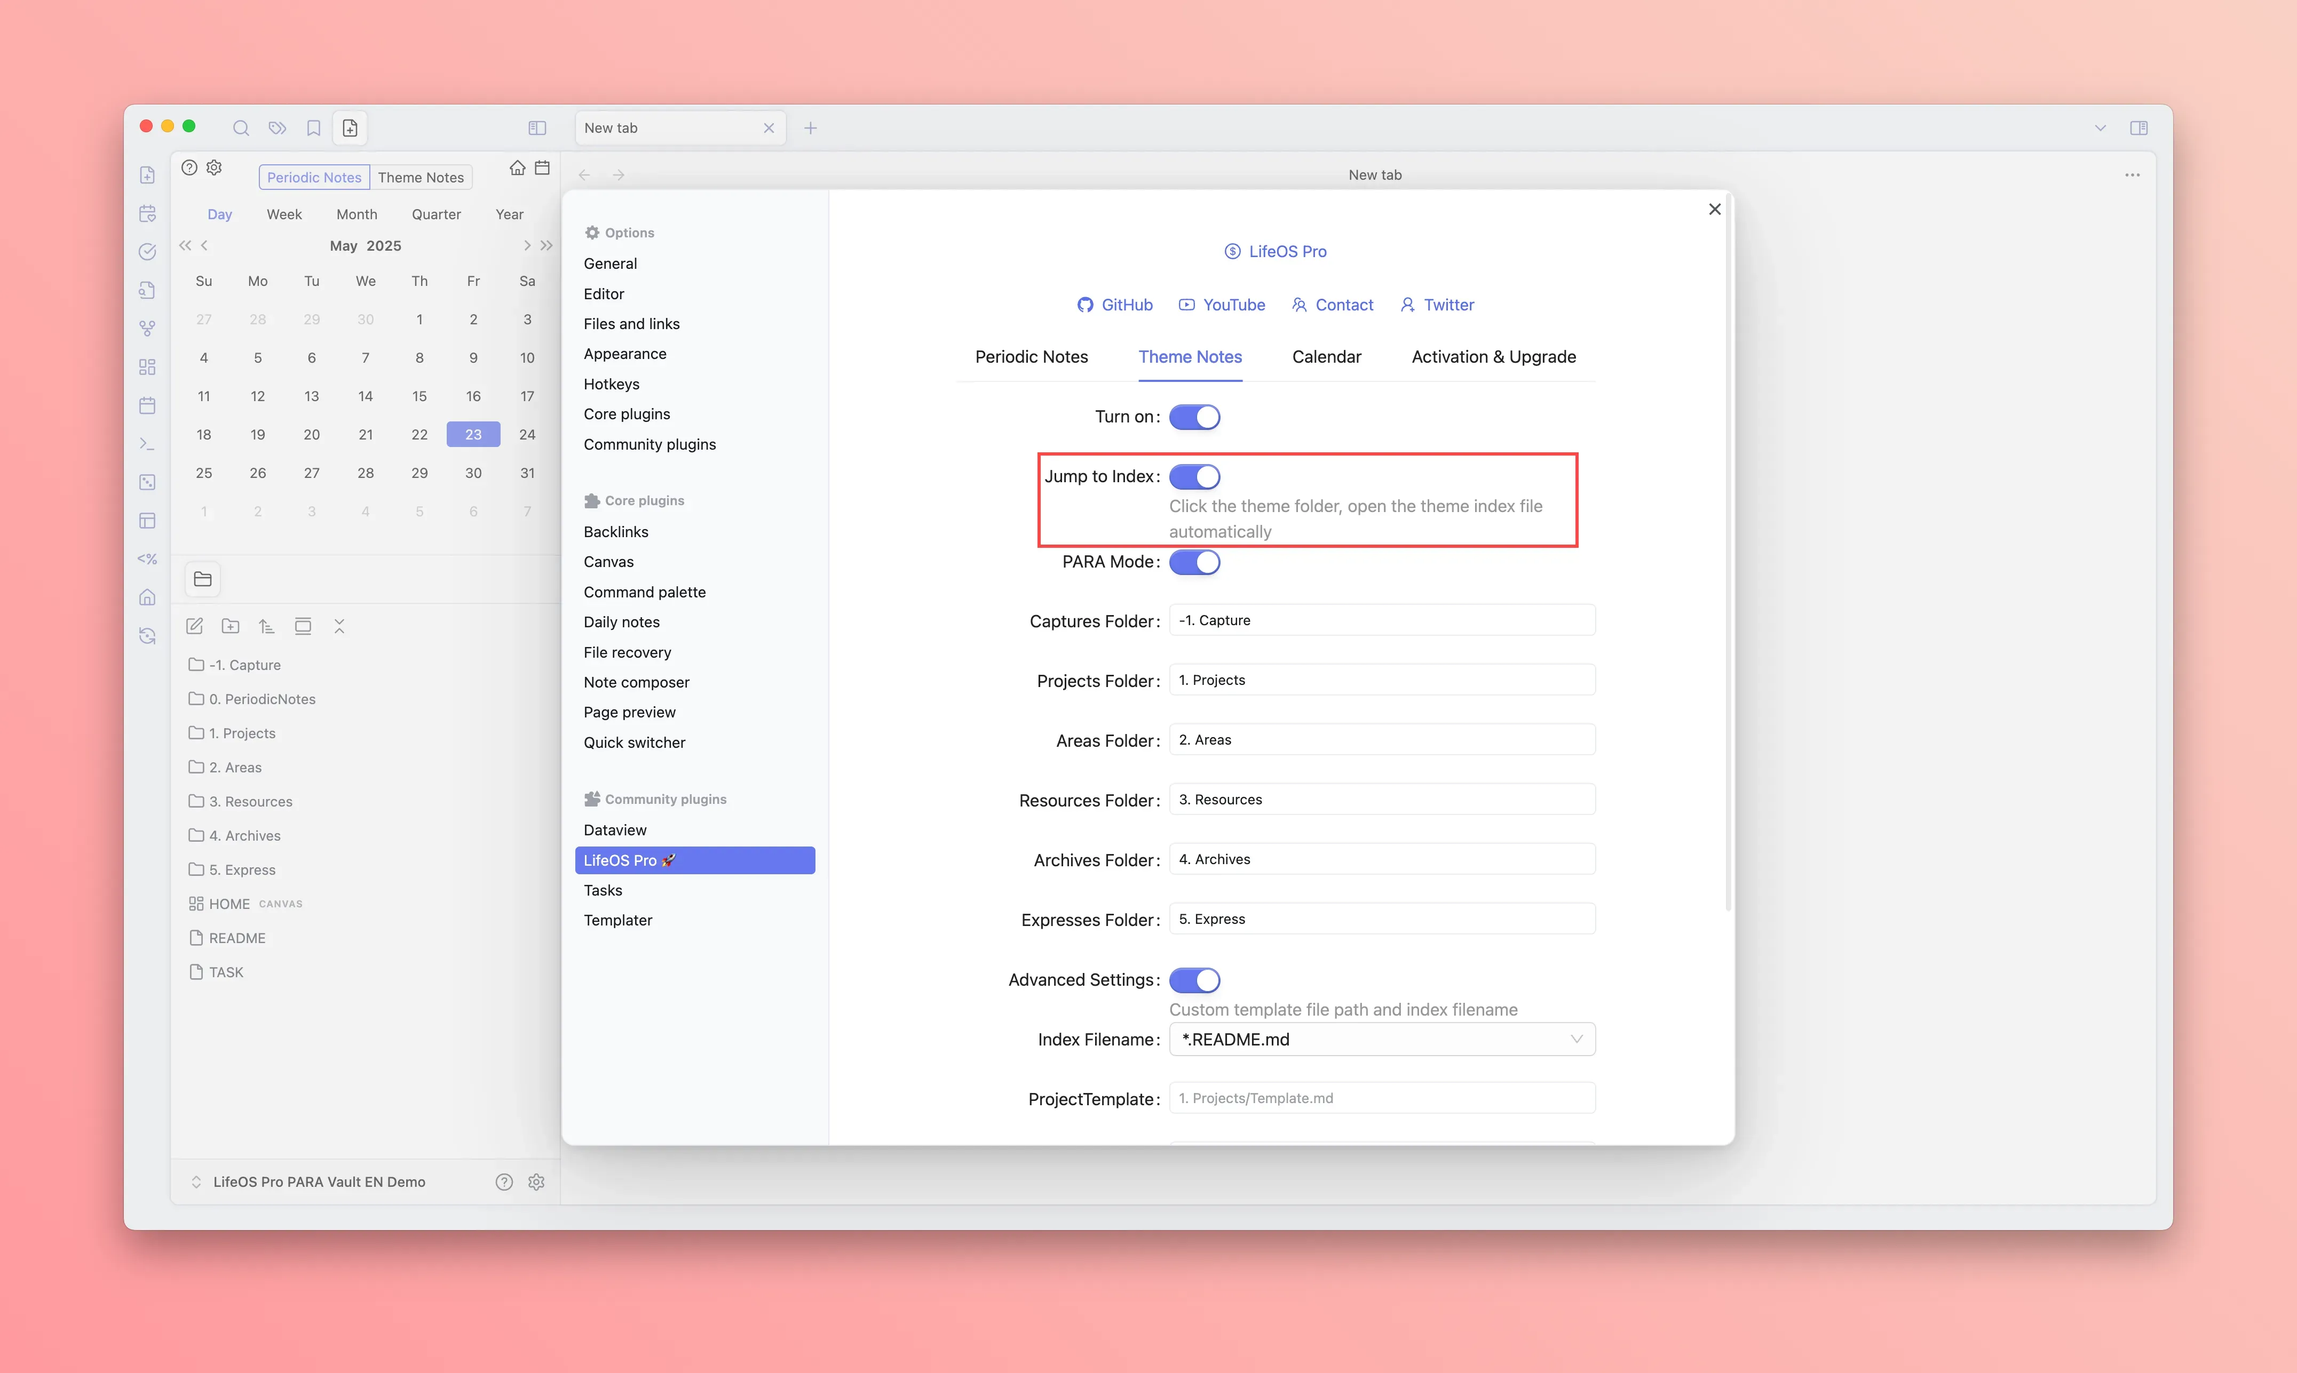Open vault settings gear at bottom left
The width and height of the screenshot is (2297, 1373).
[x=536, y=1182]
